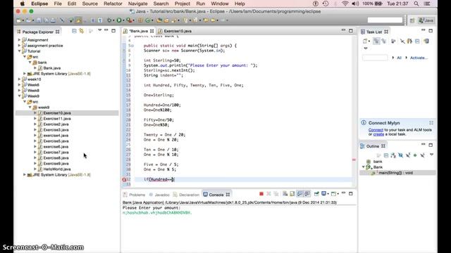Click the Quick Access search box
Image resolution: width=451 pixels, height=253 pixels.
click(385, 20)
